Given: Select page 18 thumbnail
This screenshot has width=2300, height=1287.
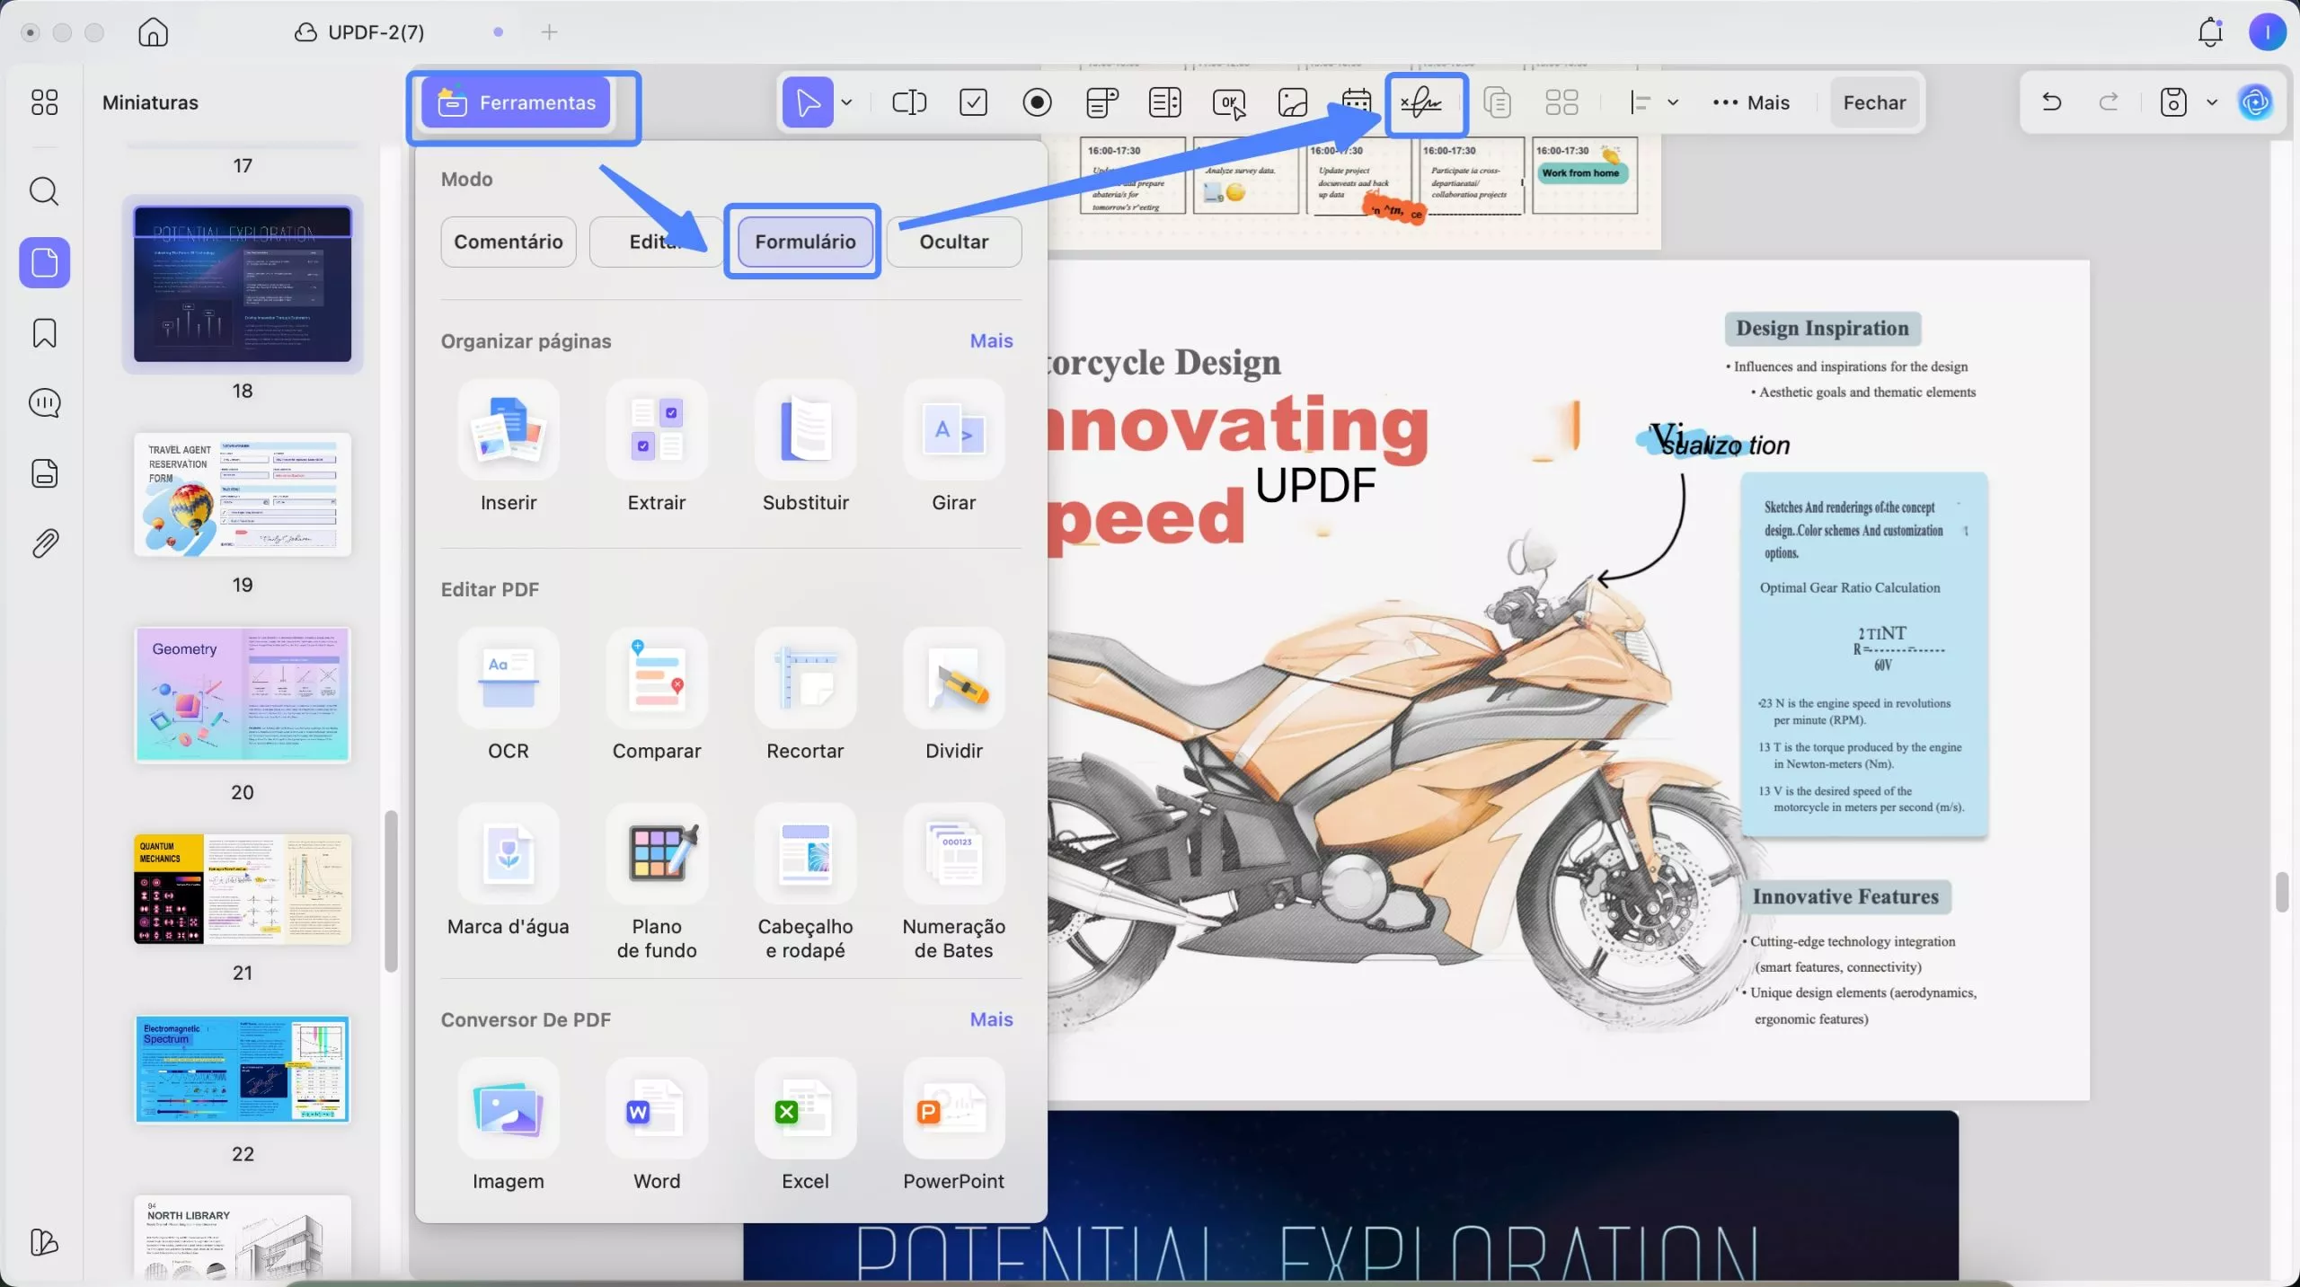Looking at the screenshot, I should pyautogui.click(x=243, y=284).
